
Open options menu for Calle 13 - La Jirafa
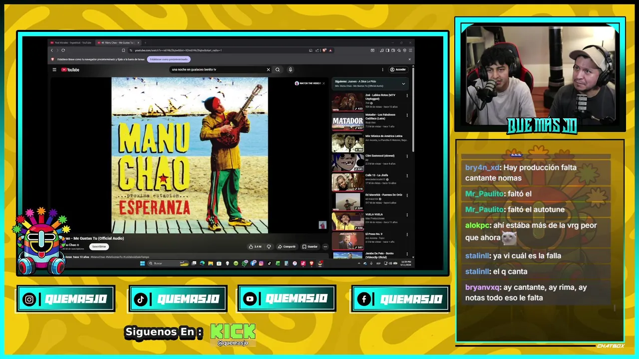407,176
